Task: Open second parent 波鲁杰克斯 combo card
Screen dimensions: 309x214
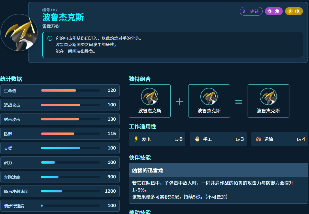Action: [209, 101]
